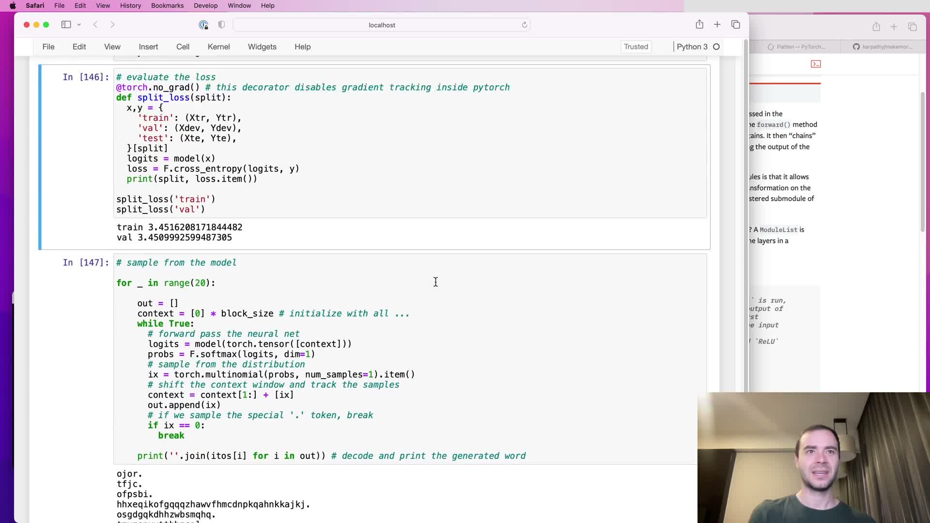Open the Jupyter Cell menu
Screen dimensions: 930x523
point(183,46)
